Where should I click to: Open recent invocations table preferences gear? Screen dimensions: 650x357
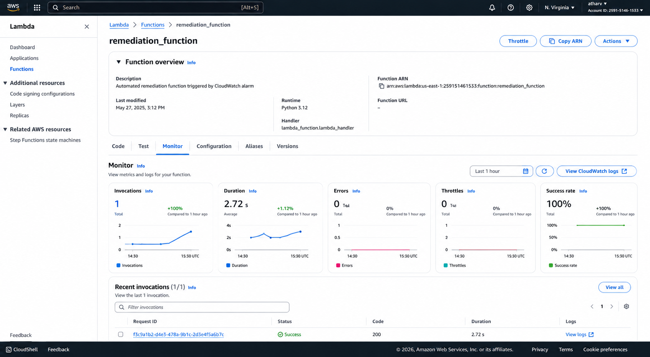[x=626, y=306]
